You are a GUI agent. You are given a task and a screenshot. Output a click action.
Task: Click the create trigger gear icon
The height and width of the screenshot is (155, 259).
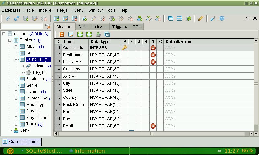[x=112, y=18]
